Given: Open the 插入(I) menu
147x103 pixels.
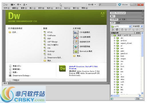Looking at the screenshot, I should (33, 8).
